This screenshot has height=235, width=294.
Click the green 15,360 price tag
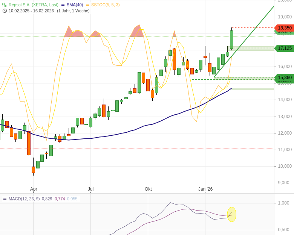[285, 77]
